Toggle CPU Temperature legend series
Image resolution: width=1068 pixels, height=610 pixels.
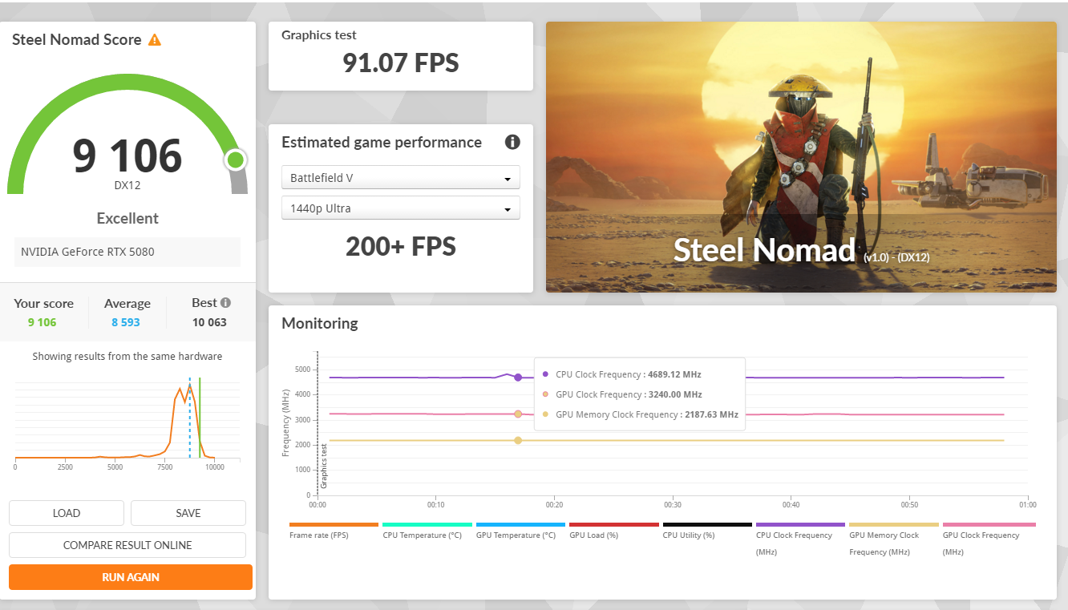tap(427, 531)
